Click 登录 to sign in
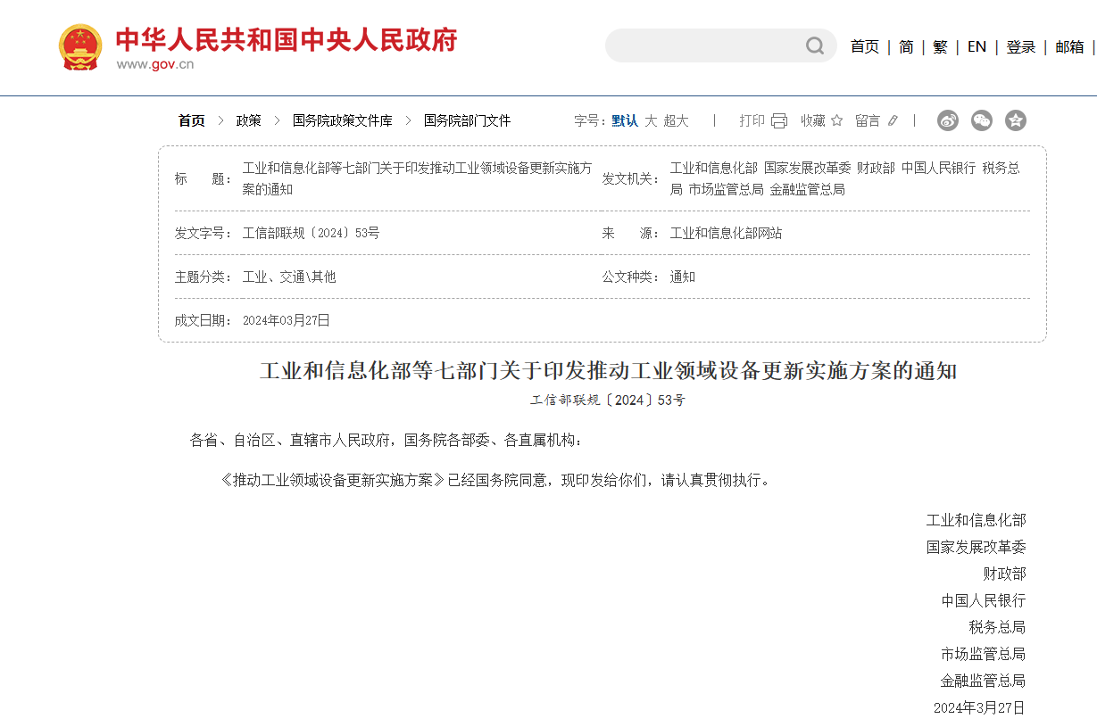This screenshot has width=1097, height=727. (1021, 46)
